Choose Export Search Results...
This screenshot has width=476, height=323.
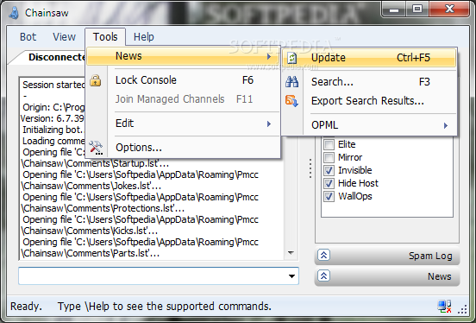pyautogui.click(x=369, y=101)
